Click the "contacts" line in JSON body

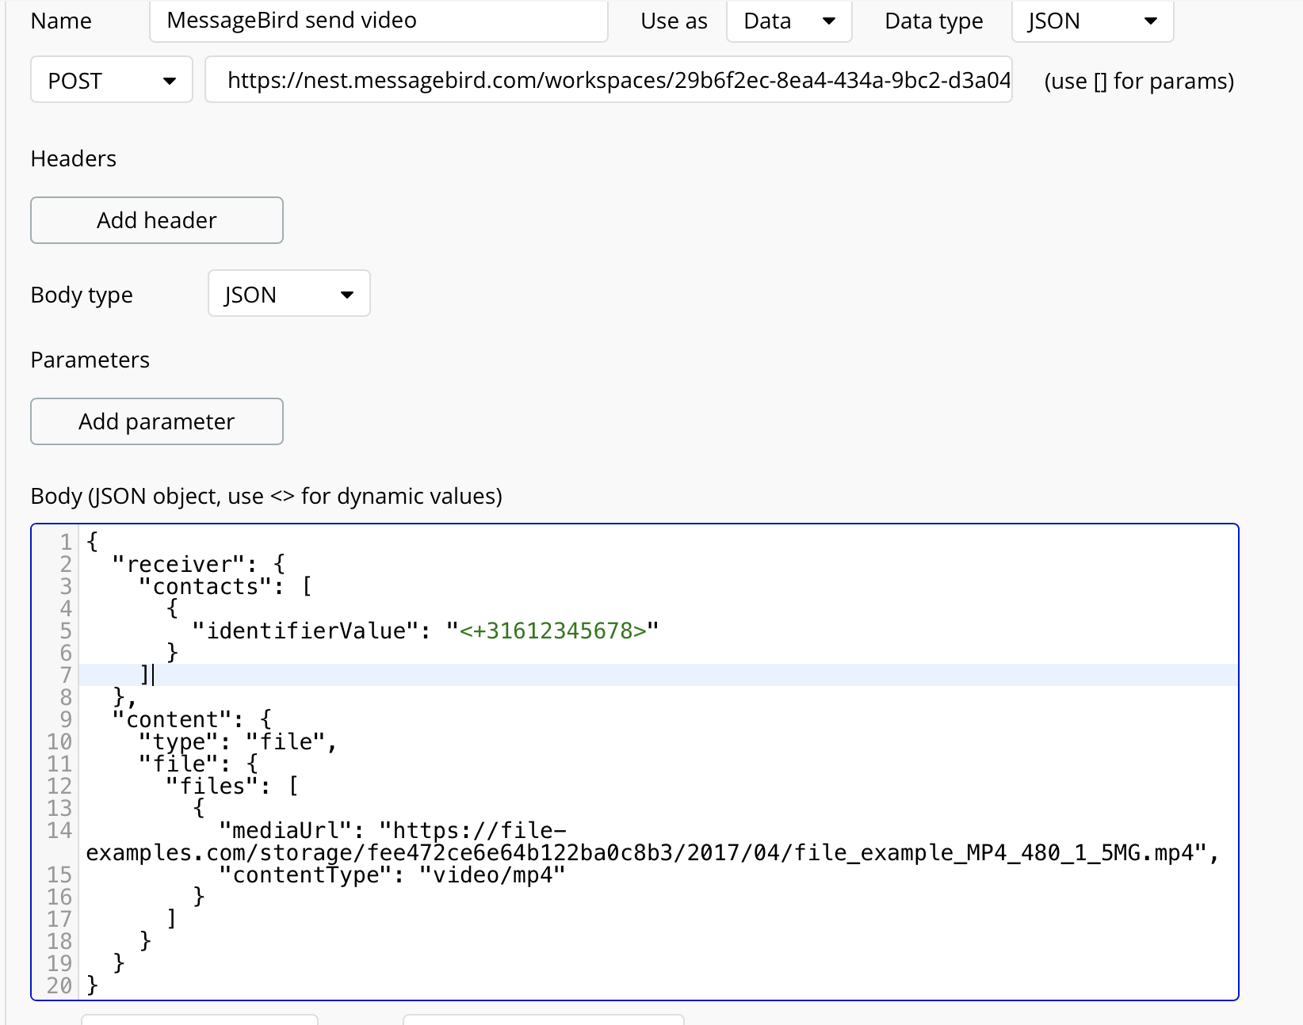[225, 586]
